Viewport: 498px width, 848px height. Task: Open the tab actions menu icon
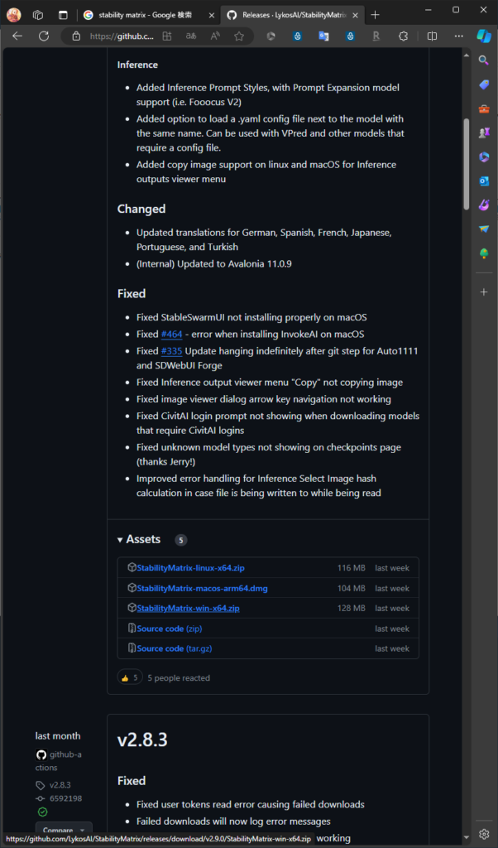64,15
